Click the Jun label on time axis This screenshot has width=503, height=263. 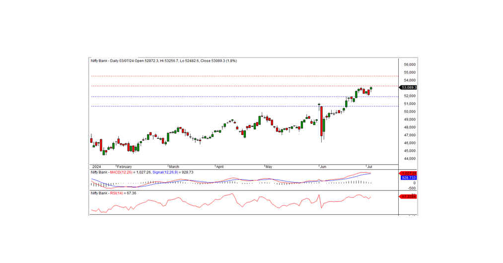[323, 167]
